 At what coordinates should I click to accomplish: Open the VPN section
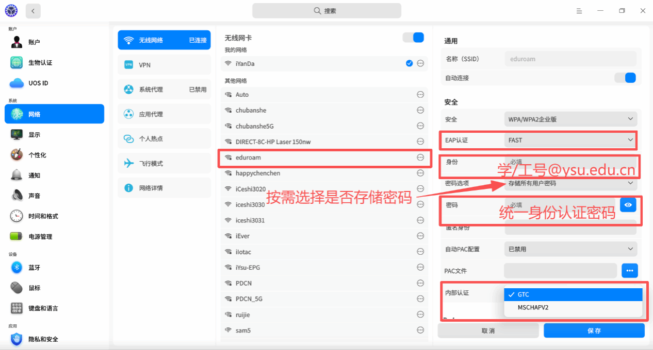(x=164, y=65)
